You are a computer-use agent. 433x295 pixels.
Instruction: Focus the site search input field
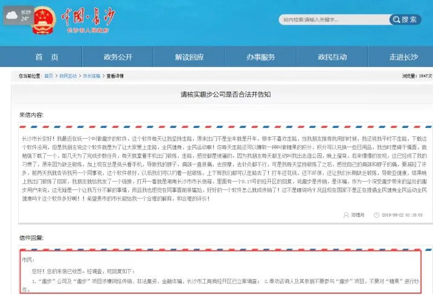334,19
